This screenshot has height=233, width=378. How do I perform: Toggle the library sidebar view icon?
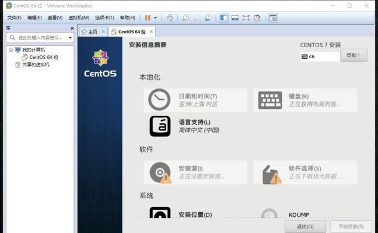(x=224, y=17)
